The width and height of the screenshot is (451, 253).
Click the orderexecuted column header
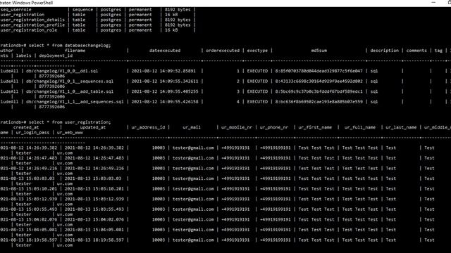click(x=223, y=51)
